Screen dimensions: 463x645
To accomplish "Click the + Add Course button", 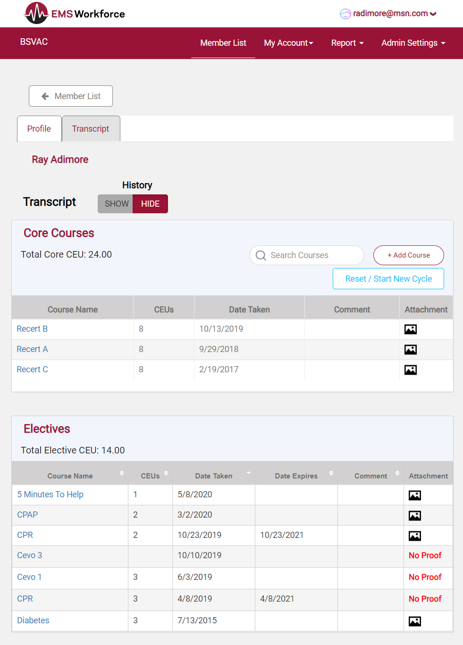I will click(x=408, y=255).
